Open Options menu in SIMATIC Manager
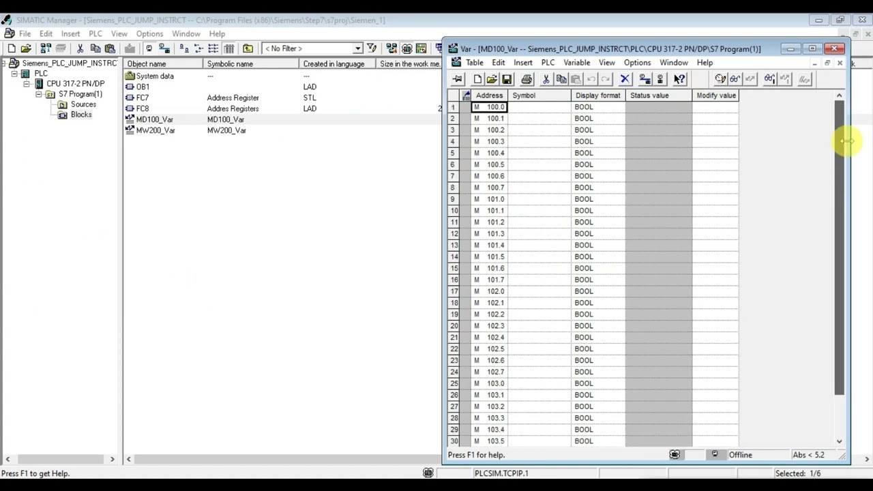 (149, 33)
